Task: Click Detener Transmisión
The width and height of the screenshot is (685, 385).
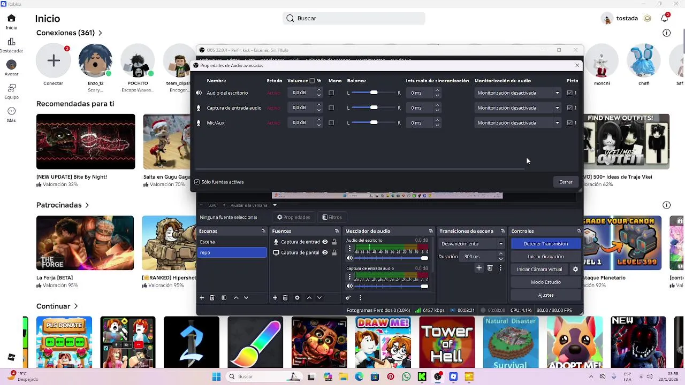Action: (x=545, y=244)
